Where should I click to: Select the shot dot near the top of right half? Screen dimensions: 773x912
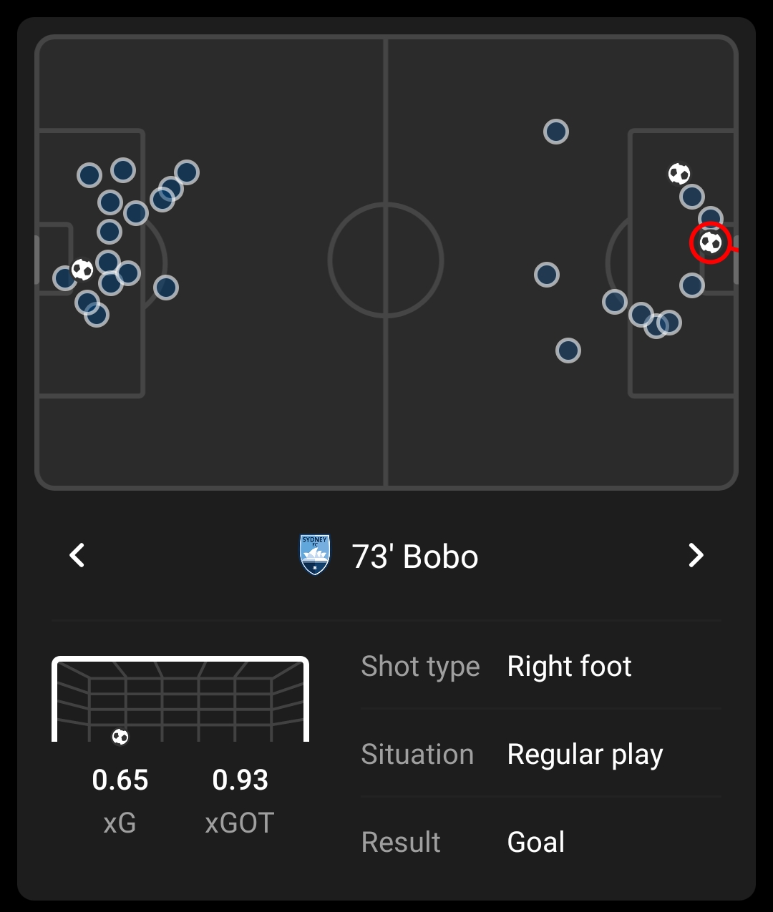tap(556, 132)
